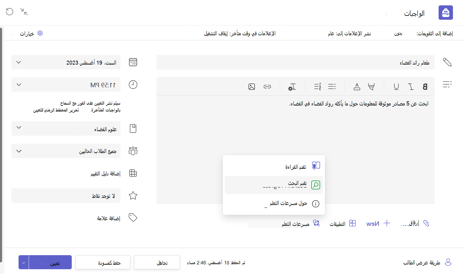Expand the Space Science class dropdown
Viewport: 464px width, 274px height.
tap(19, 128)
